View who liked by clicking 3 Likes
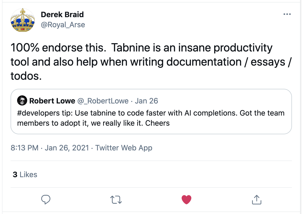Image resolution: width=302 pixels, height=214 pixels. pos(24,174)
